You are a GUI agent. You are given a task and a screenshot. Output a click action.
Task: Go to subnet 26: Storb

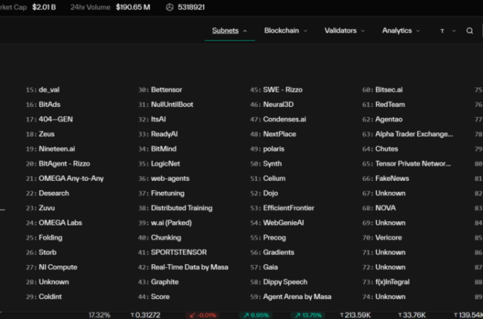(42, 252)
